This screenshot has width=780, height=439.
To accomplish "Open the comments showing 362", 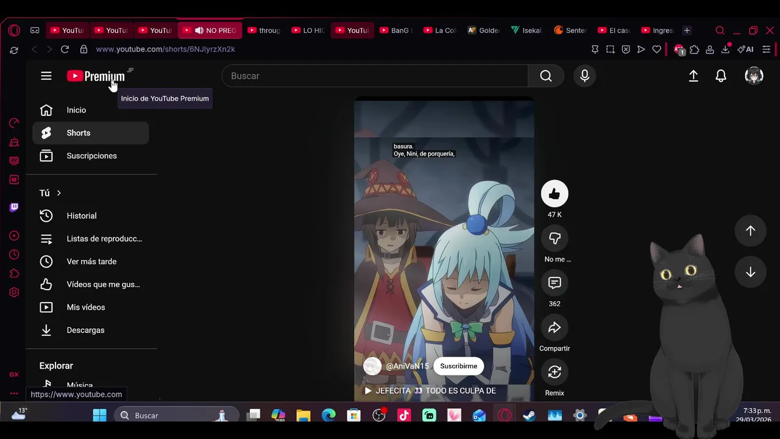I will pyautogui.click(x=555, y=283).
